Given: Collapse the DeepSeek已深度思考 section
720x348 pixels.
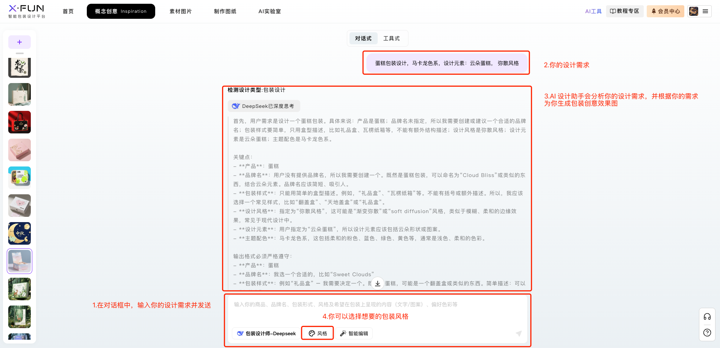Looking at the screenshot, I should [x=264, y=106].
